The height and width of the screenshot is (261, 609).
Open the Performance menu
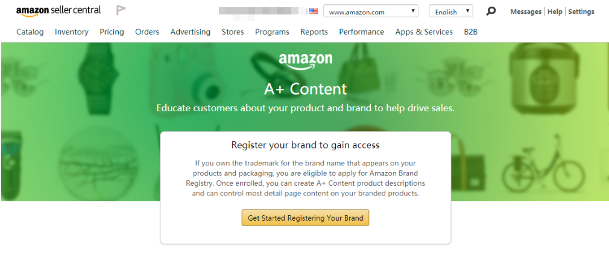tap(362, 32)
